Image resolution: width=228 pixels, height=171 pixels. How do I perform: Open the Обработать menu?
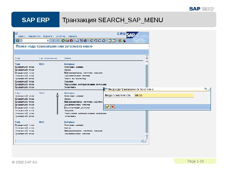pos(35,36)
